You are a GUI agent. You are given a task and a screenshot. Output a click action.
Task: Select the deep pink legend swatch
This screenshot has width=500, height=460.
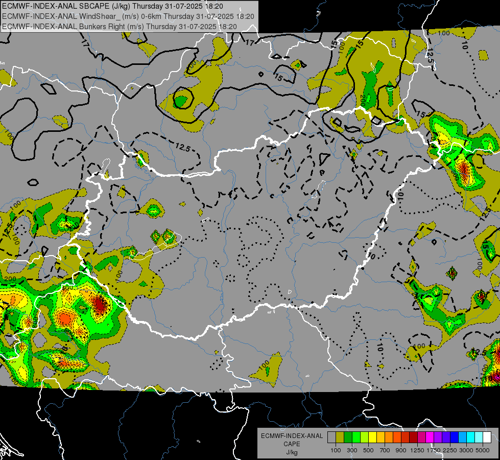421,438
